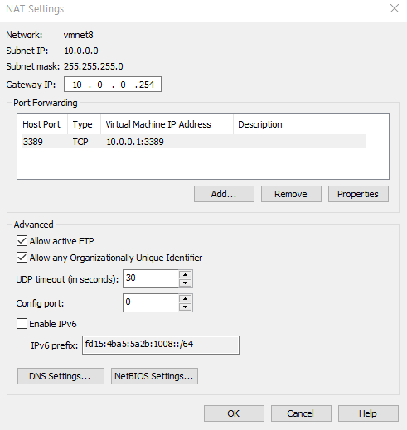Decrease Config port with the down arrow
Viewport: 407px width, 430px height.
185,307
